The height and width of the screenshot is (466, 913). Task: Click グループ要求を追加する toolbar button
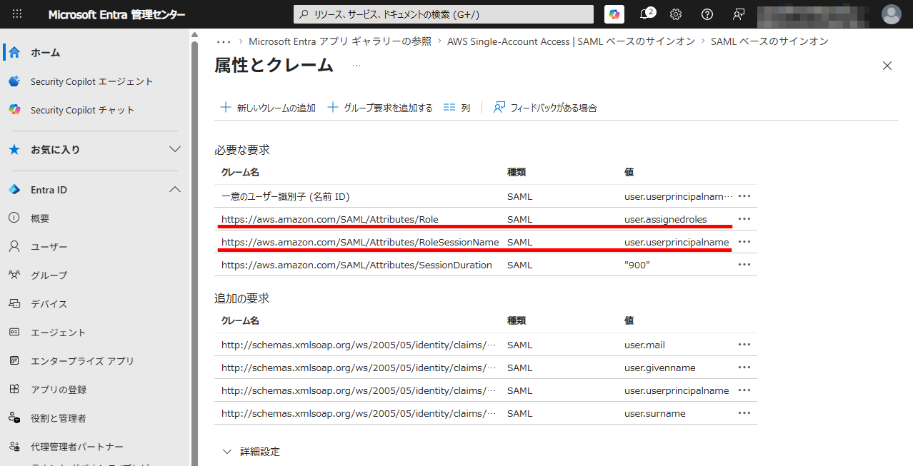tap(380, 108)
